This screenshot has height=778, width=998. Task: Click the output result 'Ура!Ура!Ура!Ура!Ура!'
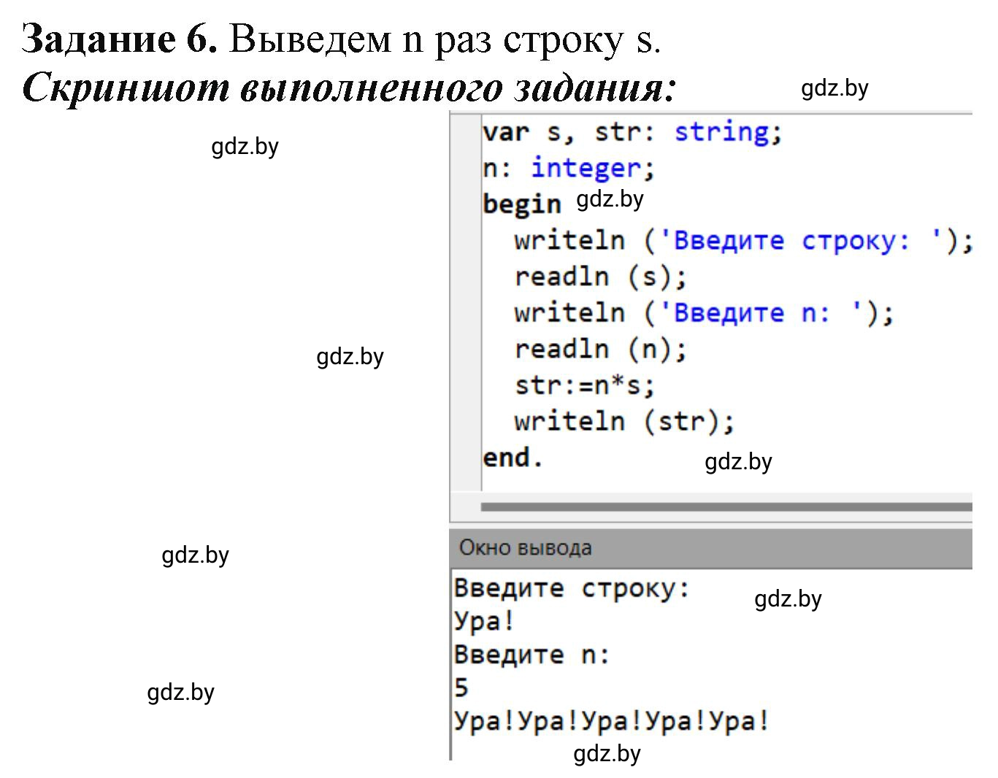tap(612, 721)
